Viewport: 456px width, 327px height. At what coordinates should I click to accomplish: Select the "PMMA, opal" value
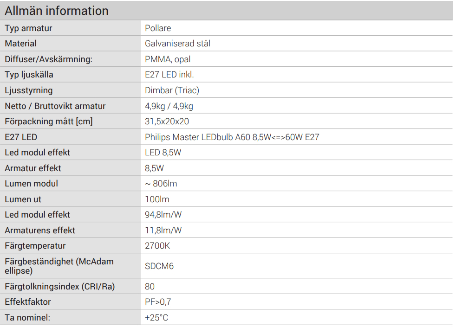tap(168, 59)
